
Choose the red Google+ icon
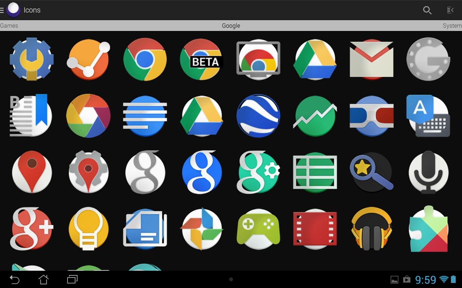click(32, 229)
